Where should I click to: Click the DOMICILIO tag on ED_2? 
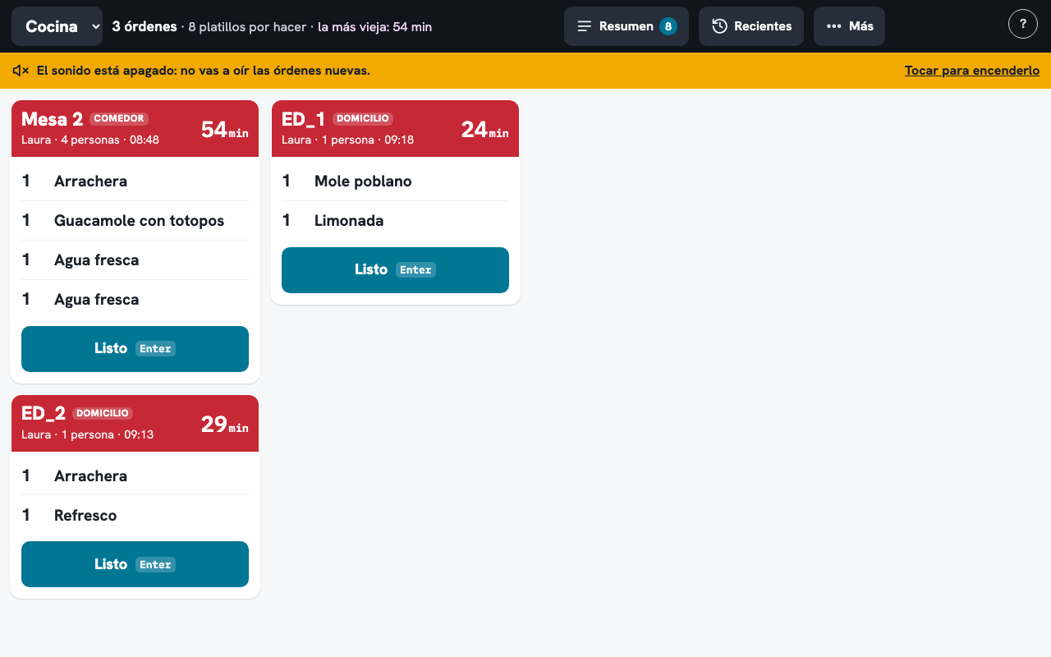(x=103, y=414)
